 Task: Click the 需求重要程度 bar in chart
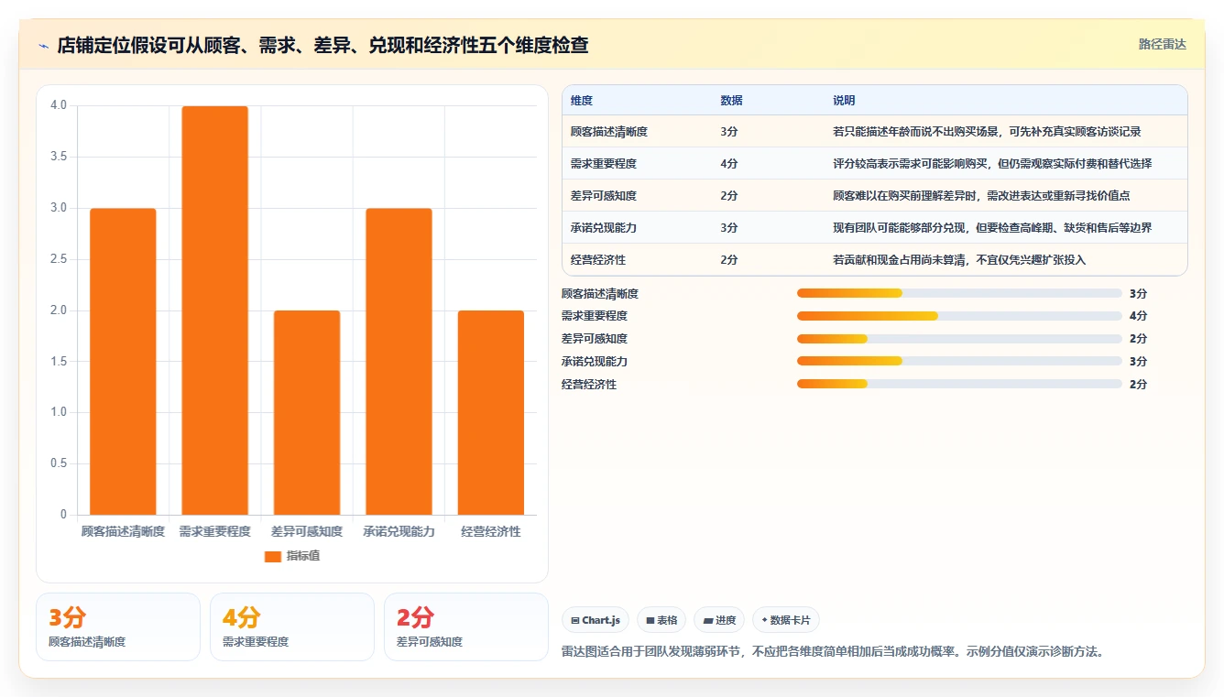click(214, 310)
